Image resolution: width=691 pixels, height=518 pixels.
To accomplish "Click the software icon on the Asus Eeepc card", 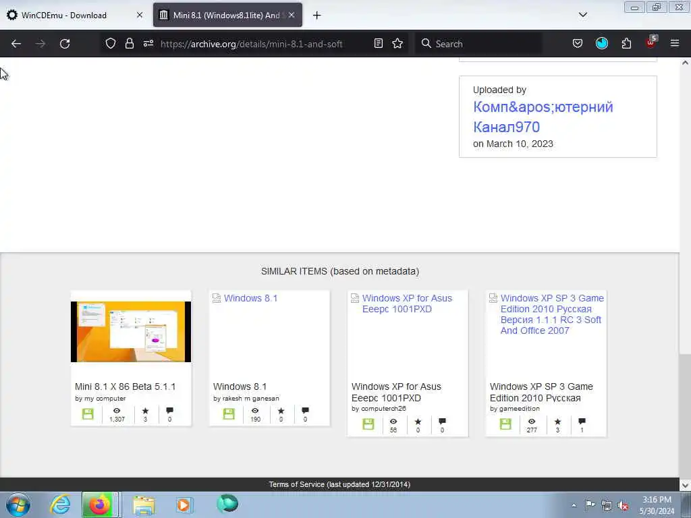I will [x=368, y=424].
